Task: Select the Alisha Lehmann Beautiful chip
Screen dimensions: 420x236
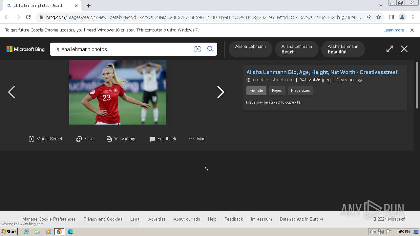Action: 343,49
